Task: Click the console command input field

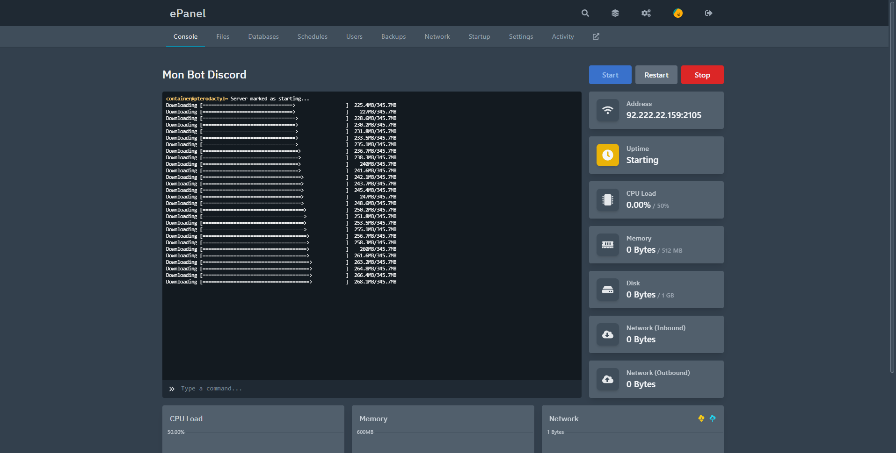Action: [374, 389]
